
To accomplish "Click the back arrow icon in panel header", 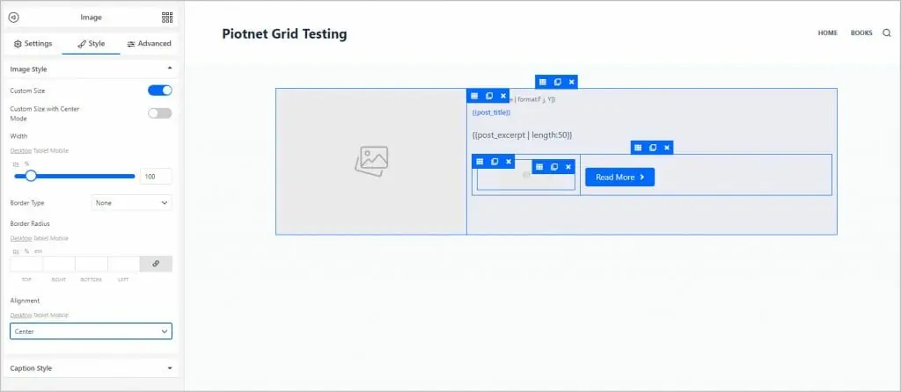I will (13, 17).
